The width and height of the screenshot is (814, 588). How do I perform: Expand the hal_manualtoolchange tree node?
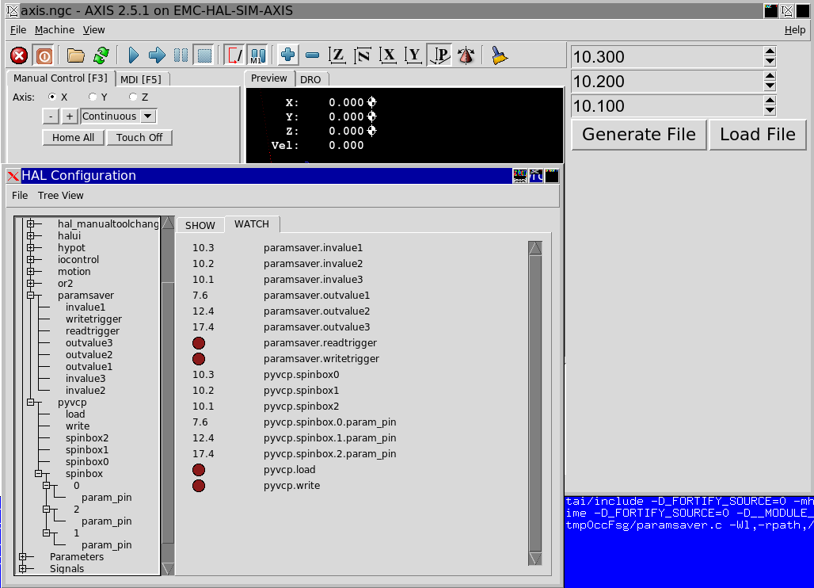[31, 224]
